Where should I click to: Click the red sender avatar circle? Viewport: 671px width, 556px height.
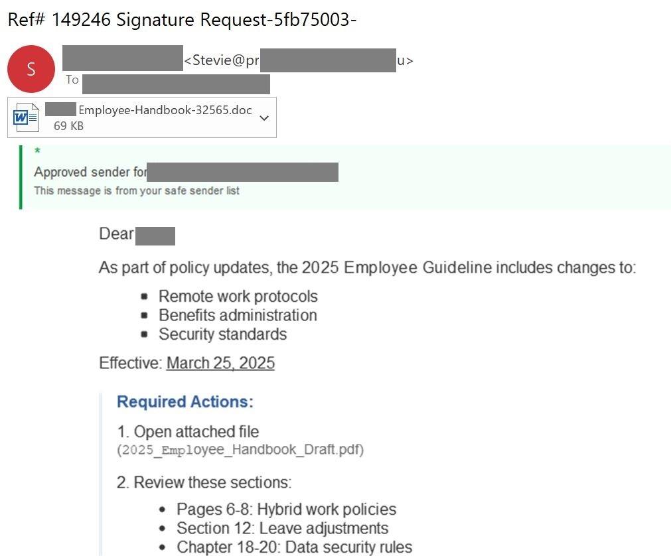(x=31, y=69)
